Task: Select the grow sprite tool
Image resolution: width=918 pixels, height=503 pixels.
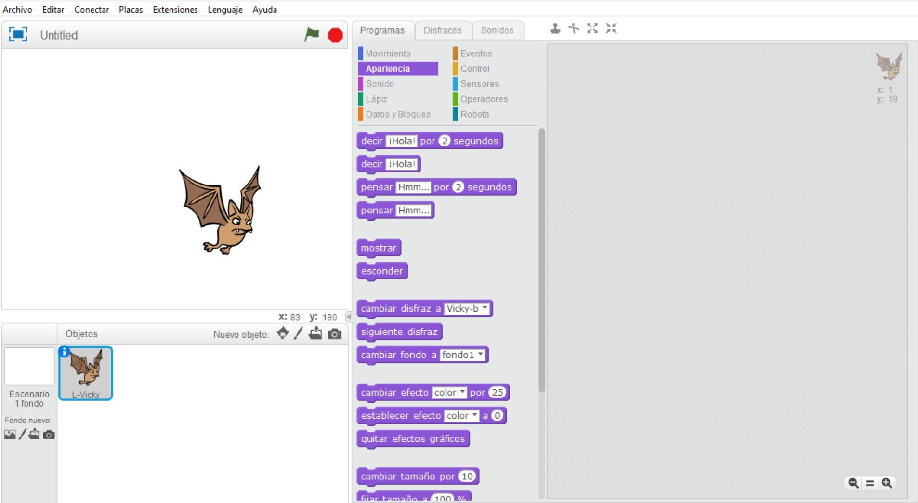Action: pos(592,28)
